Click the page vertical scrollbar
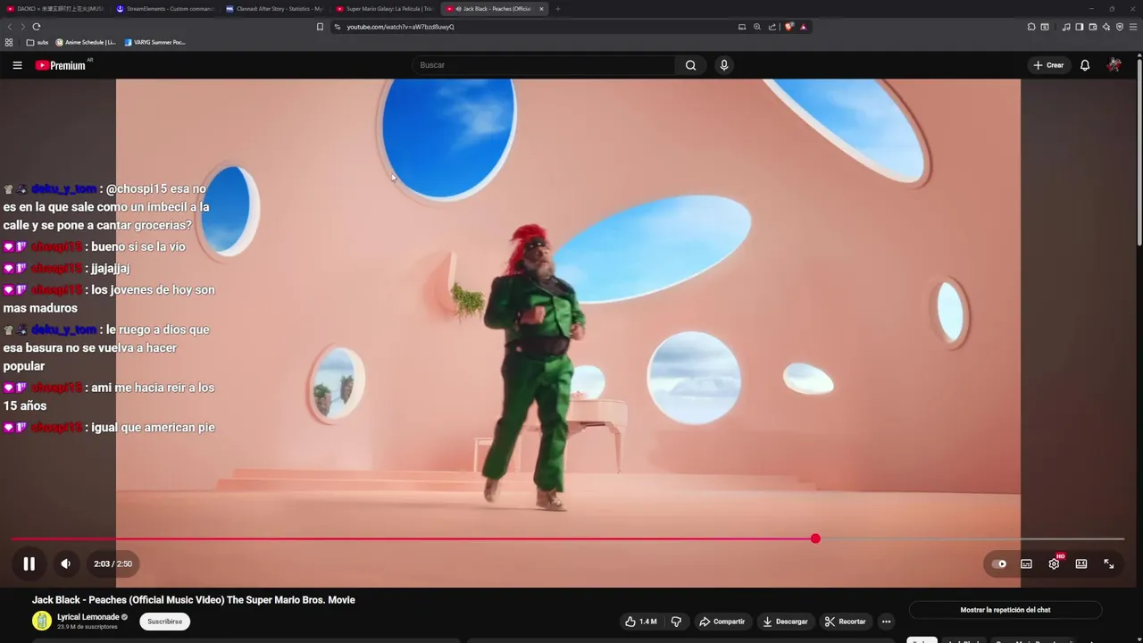Viewport: 1143px width, 643px height. [x=1139, y=152]
